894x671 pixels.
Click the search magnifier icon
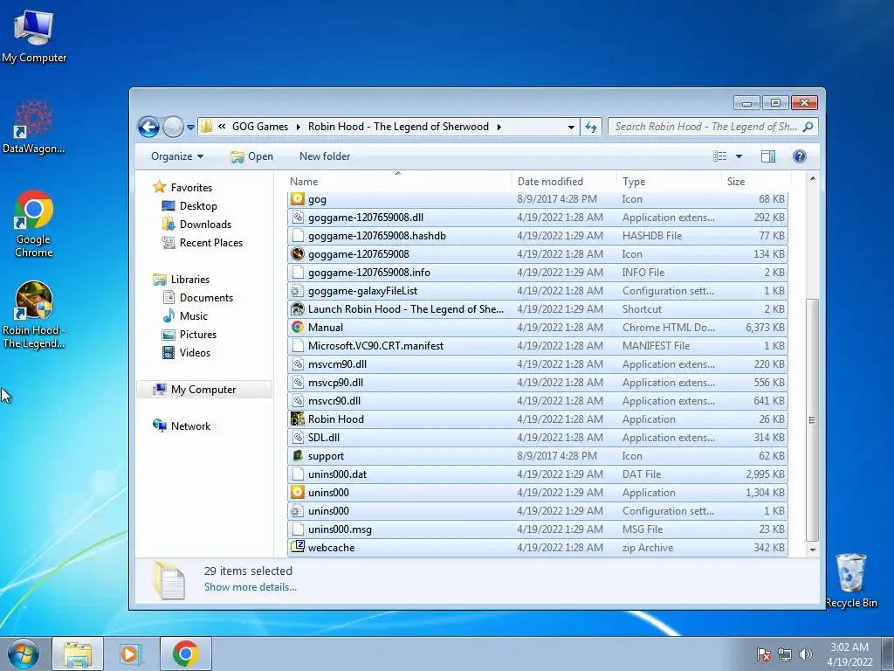(x=808, y=127)
